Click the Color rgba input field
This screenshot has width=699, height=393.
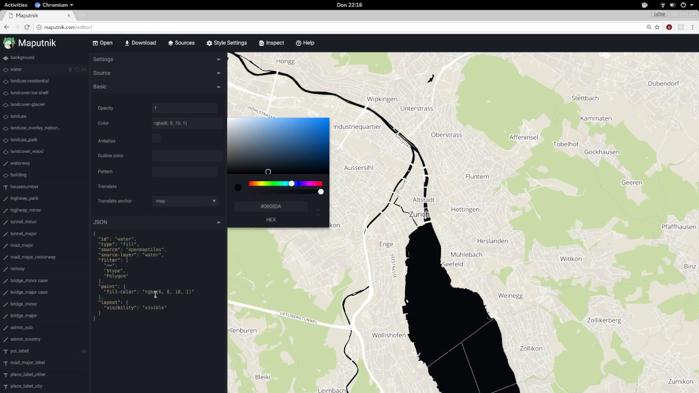[x=188, y=123]
